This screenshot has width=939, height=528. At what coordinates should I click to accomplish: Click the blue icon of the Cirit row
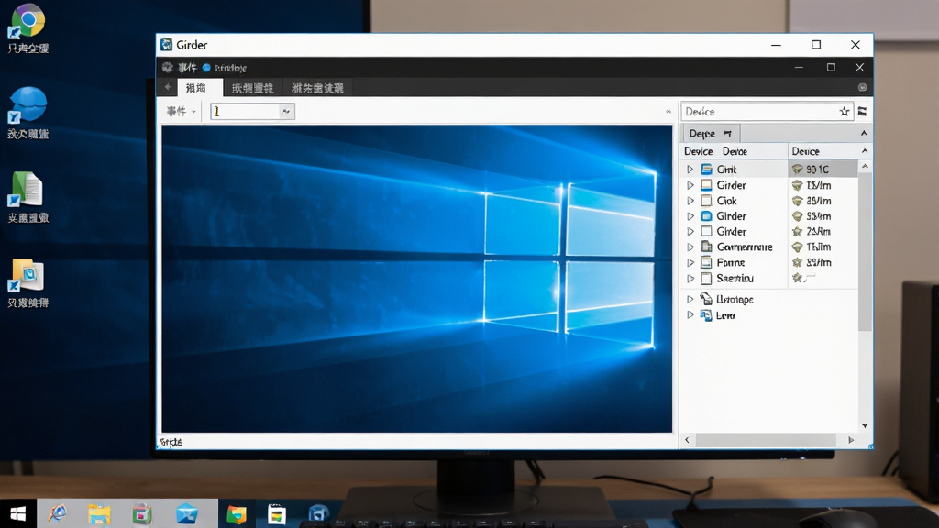[x=707, y=170]
